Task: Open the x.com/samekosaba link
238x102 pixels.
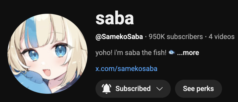Action: click(x=126, y=68)
